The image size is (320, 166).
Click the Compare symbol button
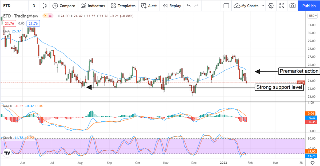click(x=63, y=6)
